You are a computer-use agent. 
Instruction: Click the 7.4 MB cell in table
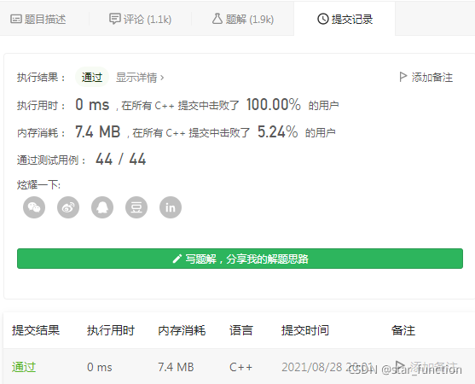[176, 367]
